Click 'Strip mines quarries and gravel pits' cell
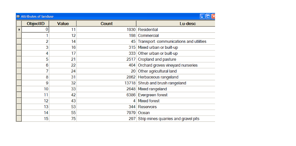This screenshot has width=296, height=146. tap(176, 119)
